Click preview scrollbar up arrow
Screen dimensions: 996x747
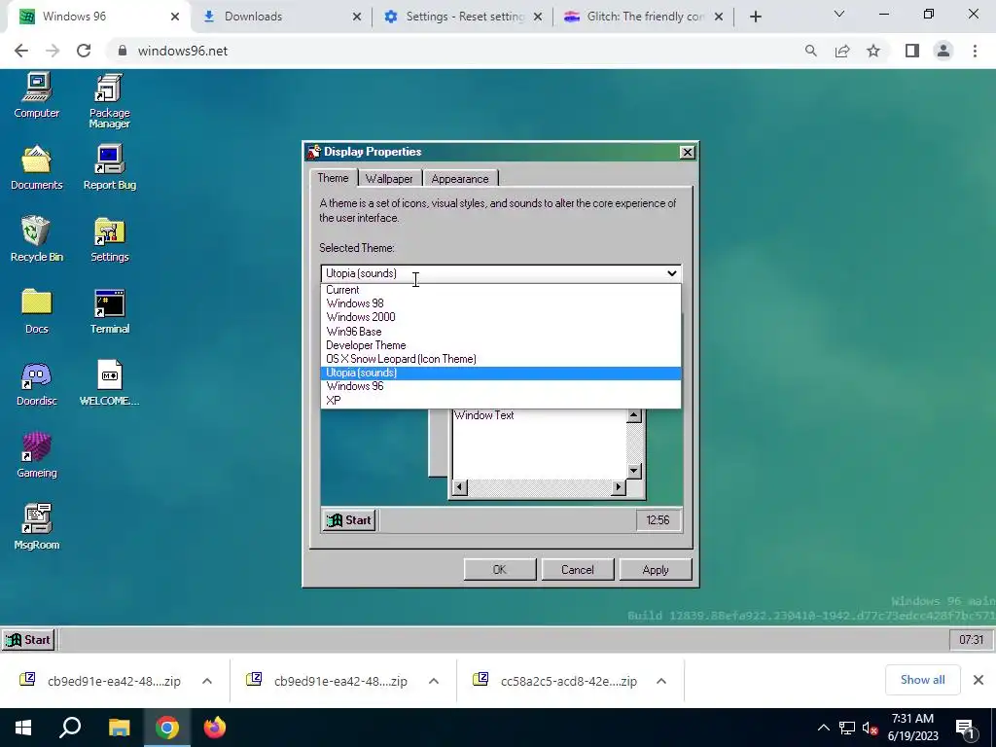633,416
